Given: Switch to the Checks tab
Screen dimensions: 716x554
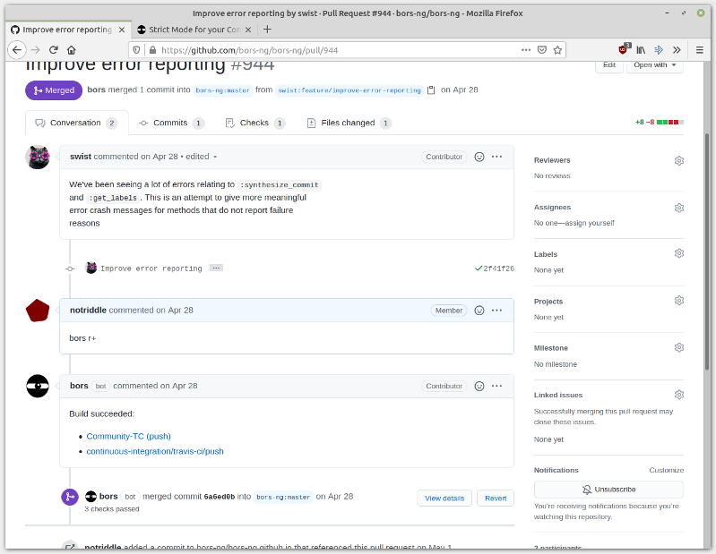Looking at the screenshot, I should (x=254, y=123).
